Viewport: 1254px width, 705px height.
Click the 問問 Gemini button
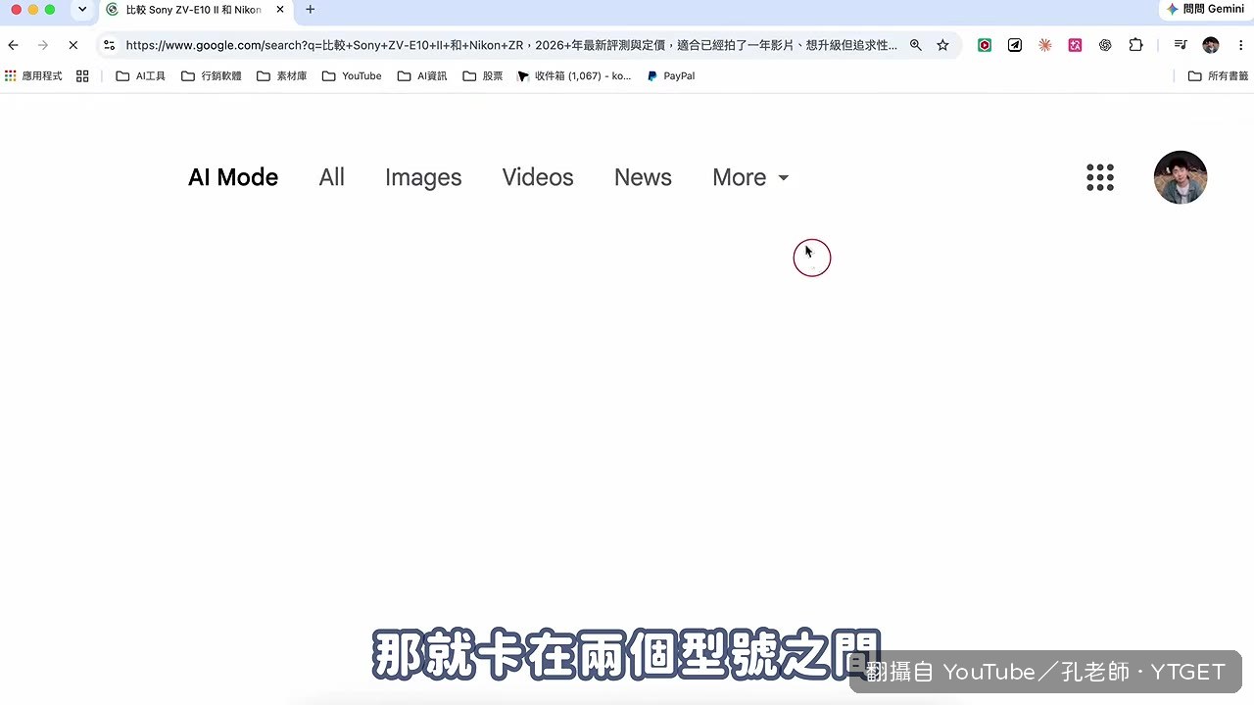click(1205, 9)
